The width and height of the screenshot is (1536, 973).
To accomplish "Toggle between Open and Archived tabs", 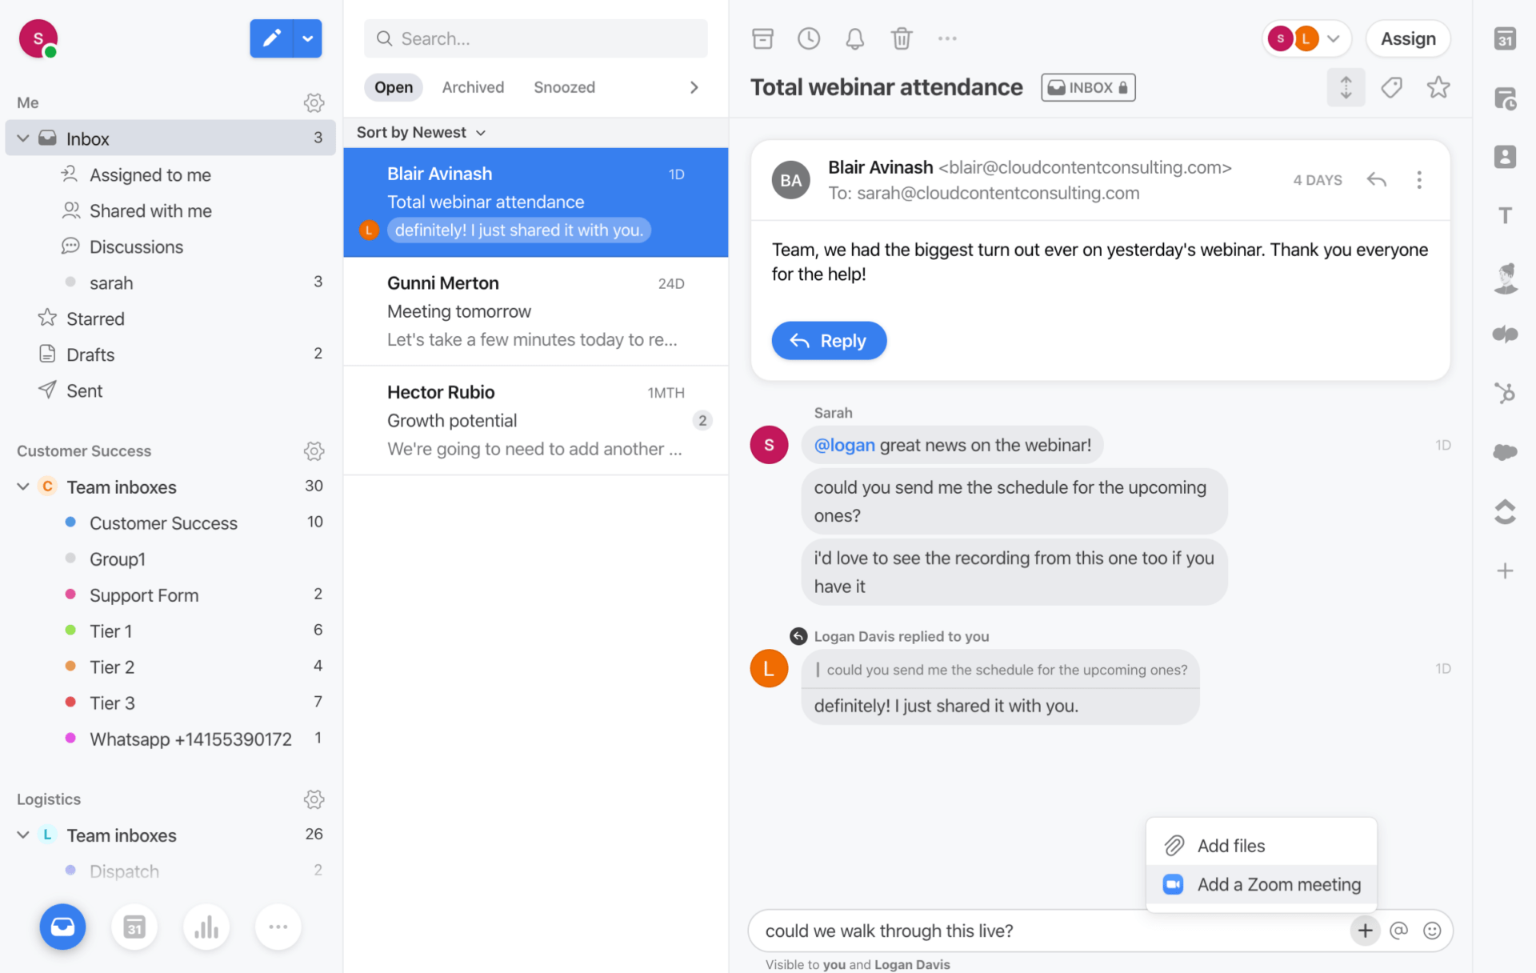I will pyautogui.click(x=474, y=87).
